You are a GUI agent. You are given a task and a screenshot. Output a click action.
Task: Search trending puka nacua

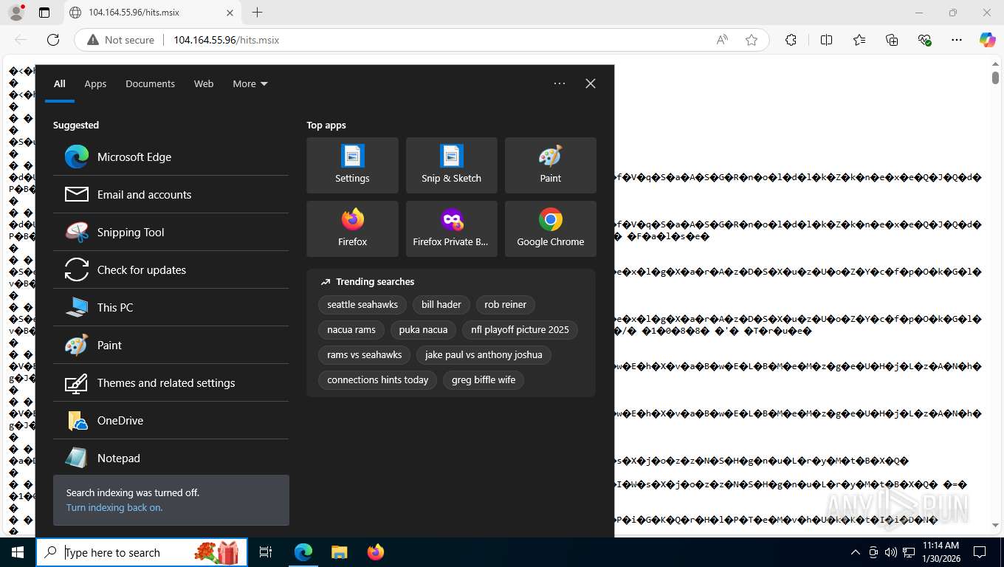pos(423,329)
